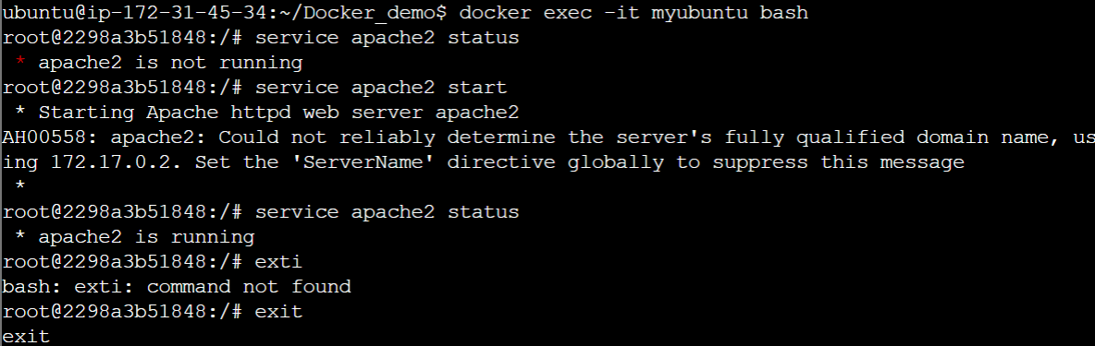Click the '~/Docker_demo' directory path in the prompt
The image size is (1095, 346).
(x=356, y=13)
